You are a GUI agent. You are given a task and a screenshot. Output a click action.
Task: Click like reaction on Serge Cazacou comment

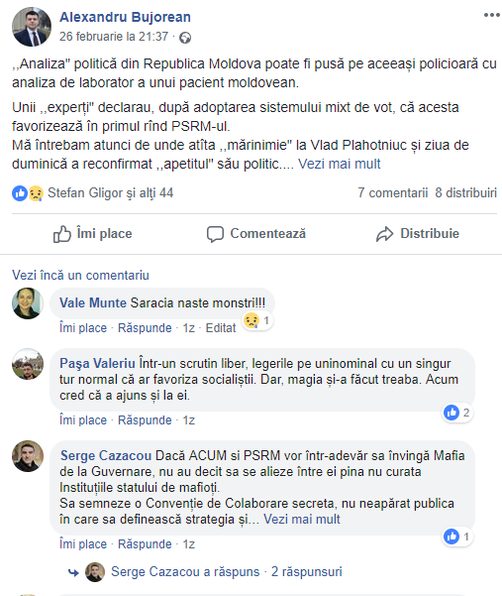[457, 536]
